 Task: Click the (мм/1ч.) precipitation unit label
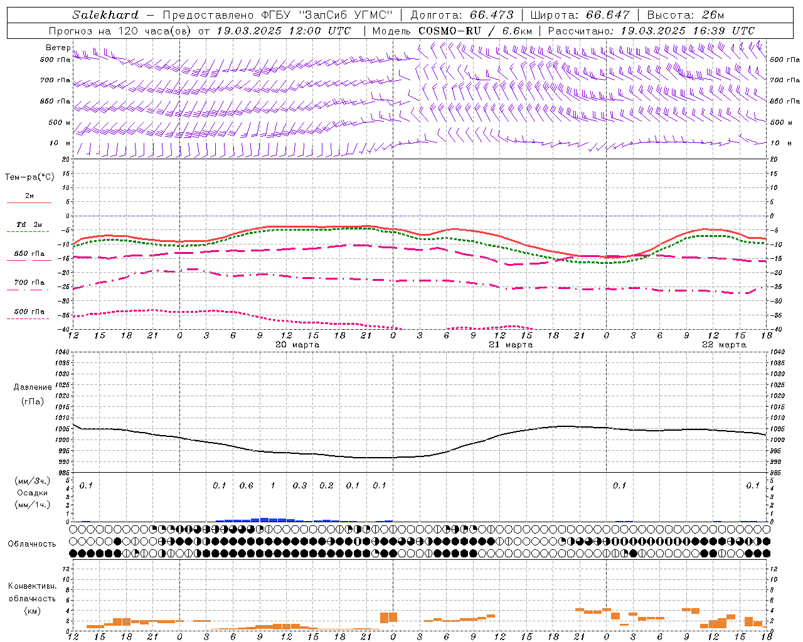(x=33, y=505)
